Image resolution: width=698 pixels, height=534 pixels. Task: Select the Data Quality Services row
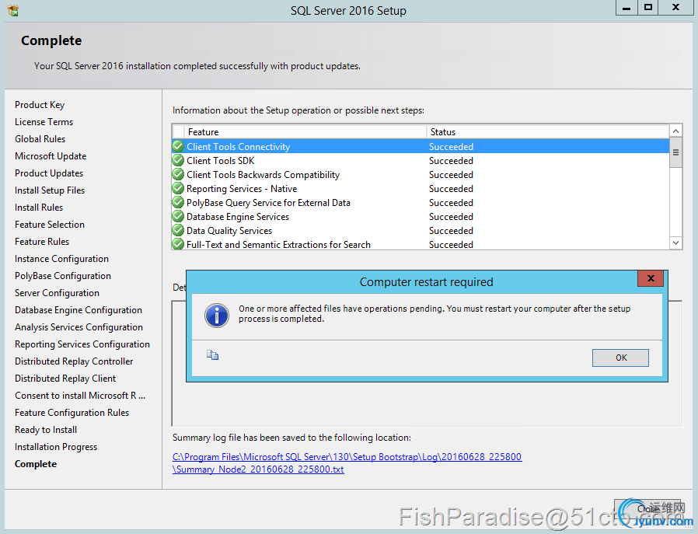tap(421, 231)
